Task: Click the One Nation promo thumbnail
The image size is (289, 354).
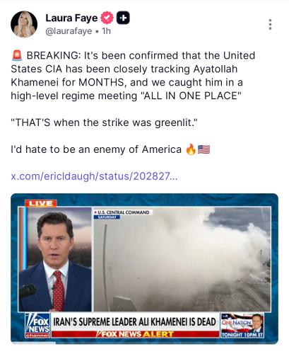Action: point(242,325)
